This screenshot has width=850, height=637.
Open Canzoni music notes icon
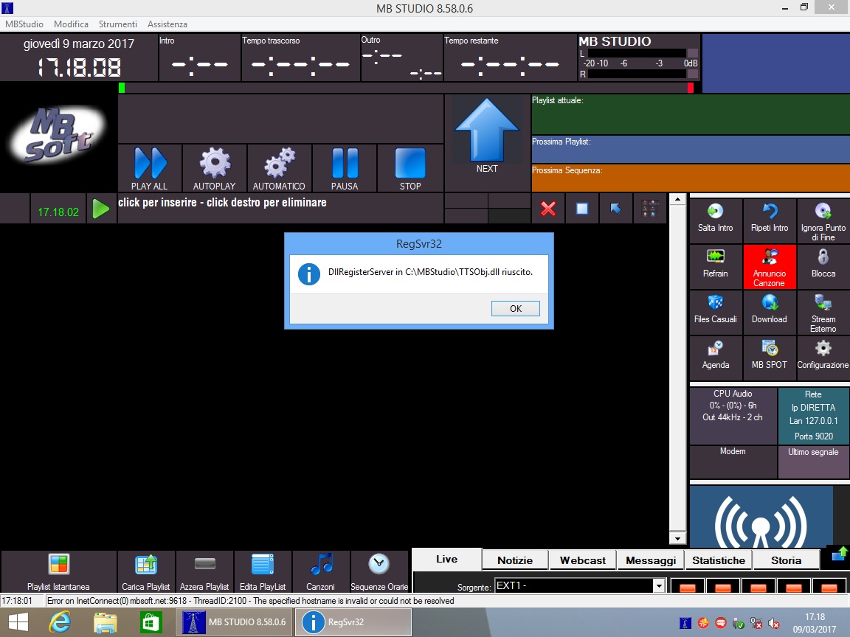[x=321, y=571]
